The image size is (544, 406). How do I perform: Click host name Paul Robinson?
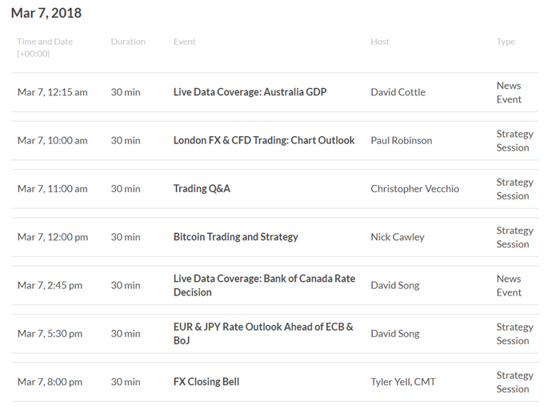click(x=402, y=140)
